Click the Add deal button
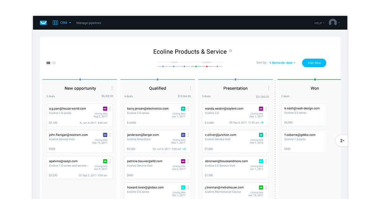380x199 pixels. click(314, 63)
